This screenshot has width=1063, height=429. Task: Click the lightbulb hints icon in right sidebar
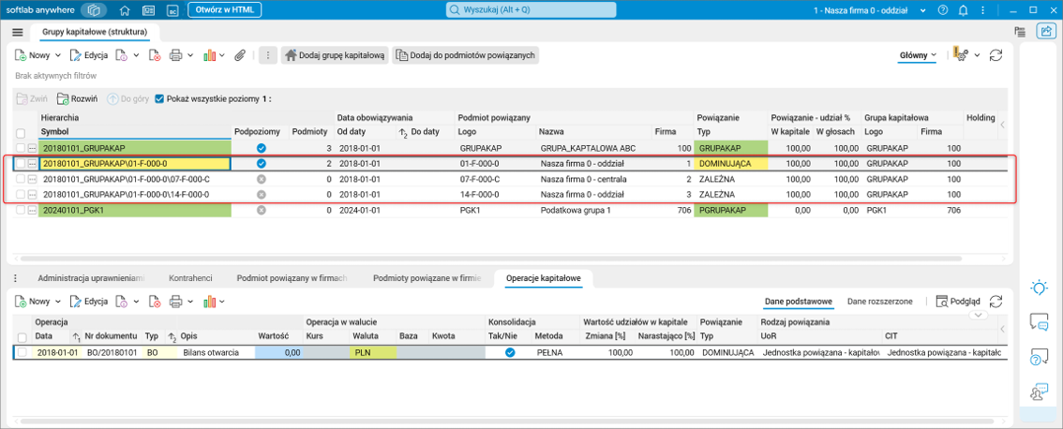[1039, 288]
